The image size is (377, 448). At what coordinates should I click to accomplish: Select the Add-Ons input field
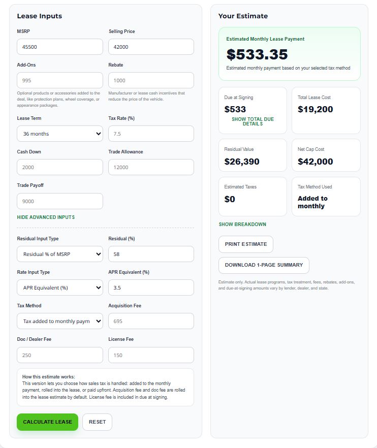point(59,80)
